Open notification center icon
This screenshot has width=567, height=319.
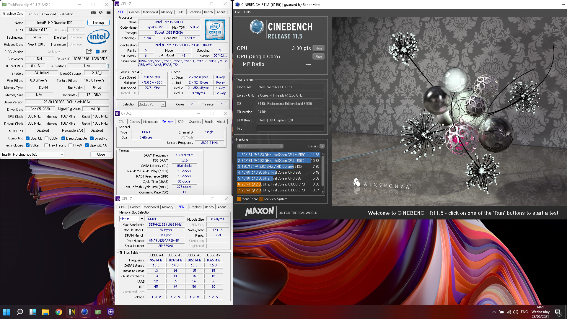click(x=558, y=312)
